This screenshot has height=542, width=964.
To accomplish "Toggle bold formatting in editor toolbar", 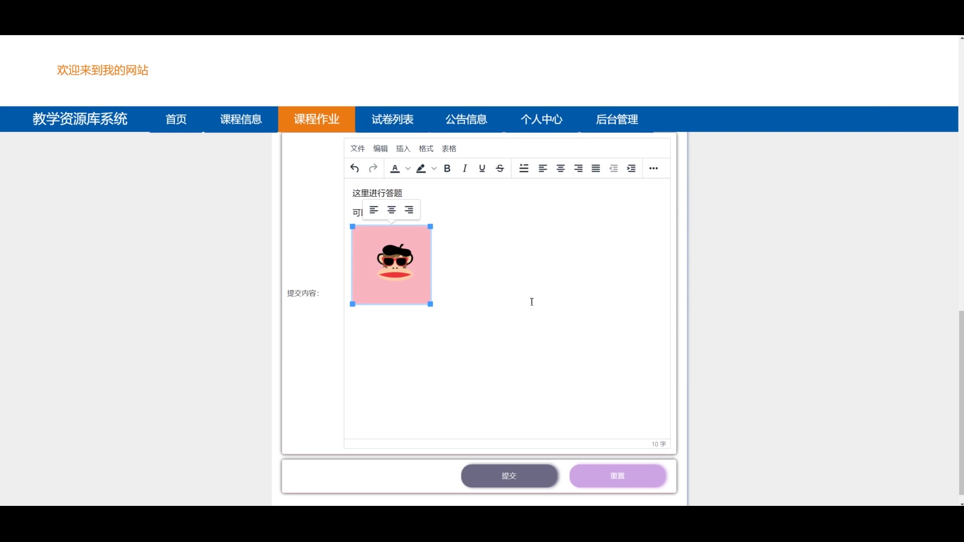I will [447, 169].
